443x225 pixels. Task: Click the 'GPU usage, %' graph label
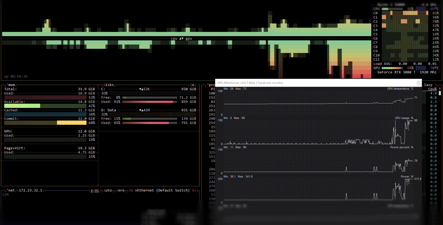(404, 118)
